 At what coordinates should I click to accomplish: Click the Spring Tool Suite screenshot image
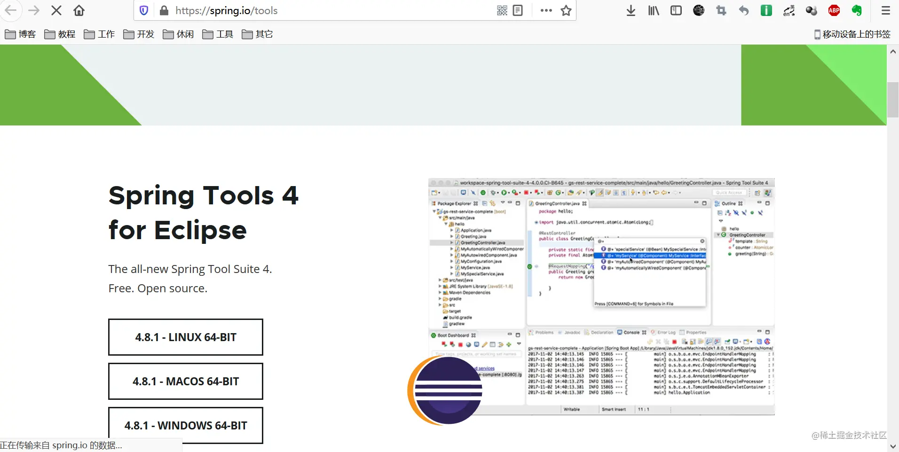[601, 296]
